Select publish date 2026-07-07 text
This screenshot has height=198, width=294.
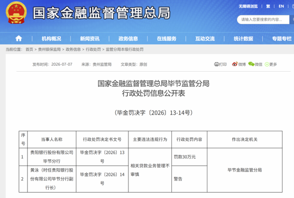point(62,64)
